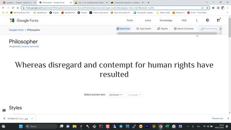Close the Philosopher - Google Fonts tab
Viewport: 231px width, 130px height.
click(x=71, y=3)
